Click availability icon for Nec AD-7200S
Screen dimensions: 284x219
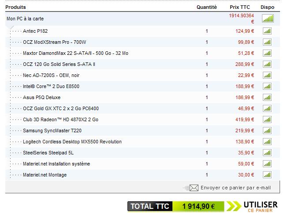(267, 75)
